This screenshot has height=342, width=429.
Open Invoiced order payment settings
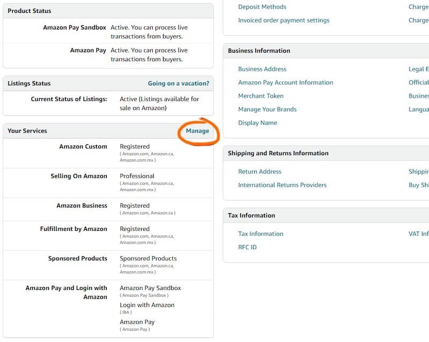284,20
